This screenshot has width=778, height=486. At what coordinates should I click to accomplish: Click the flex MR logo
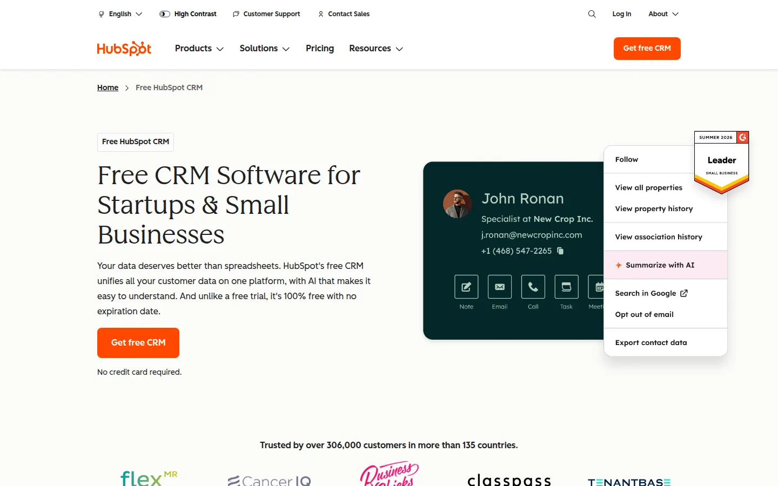point(149,478)
